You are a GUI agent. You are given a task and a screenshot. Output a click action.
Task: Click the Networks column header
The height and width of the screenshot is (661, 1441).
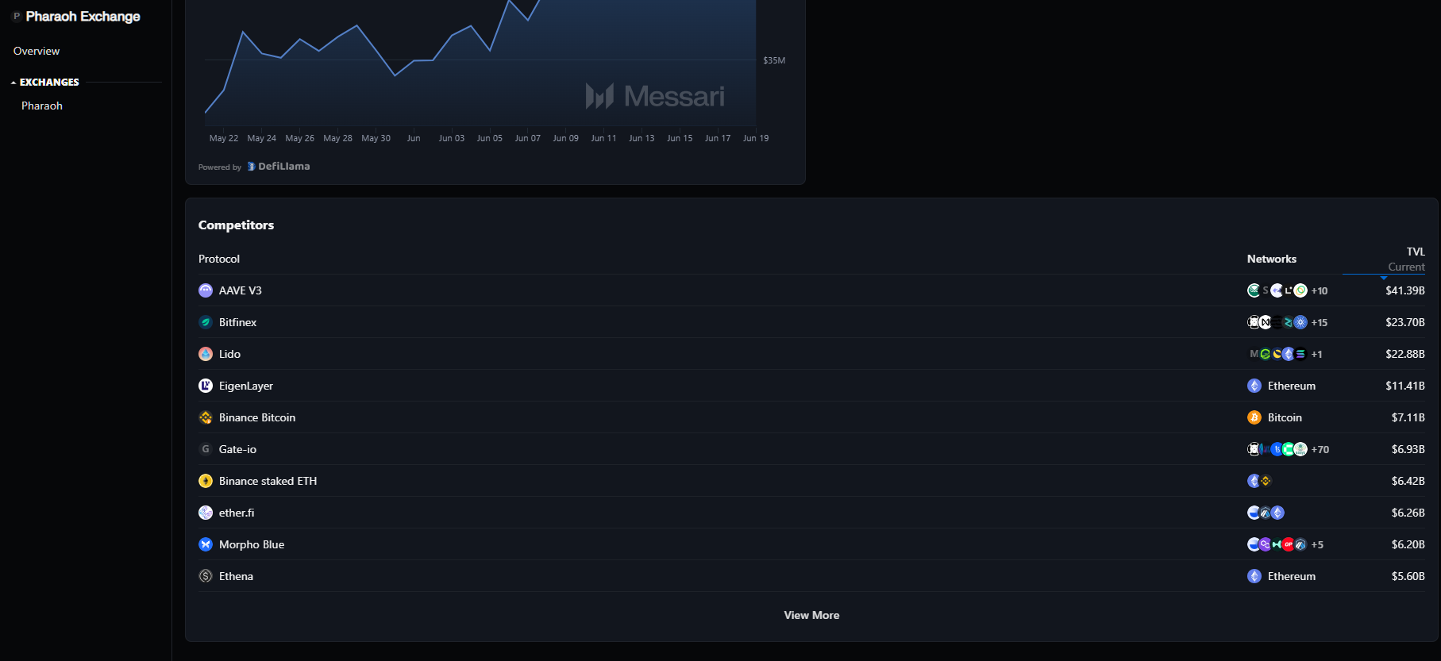(x=1272, y=259)
